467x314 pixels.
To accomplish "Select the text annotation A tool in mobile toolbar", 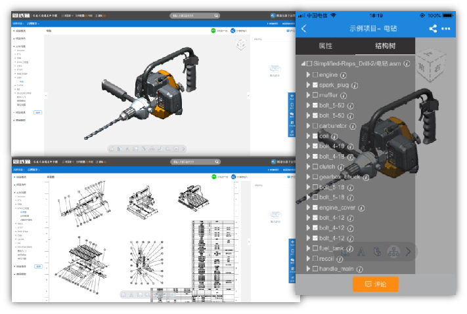I will [x=361, y=252].
